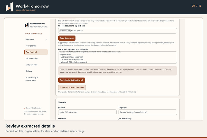Click the 'Location' field label
Image resolution: width=207 pixels, height=138 pixels.
[62, 118]
